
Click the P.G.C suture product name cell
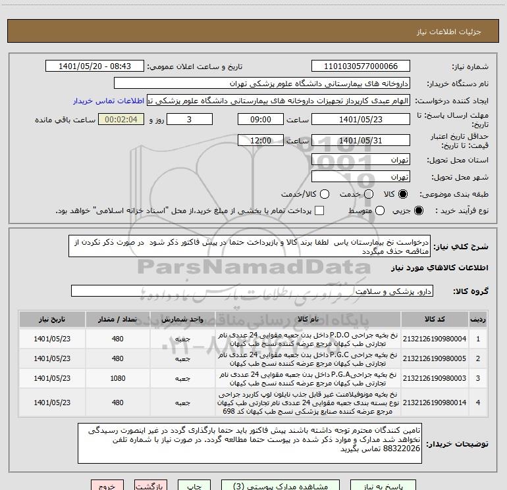click(308, 359)
